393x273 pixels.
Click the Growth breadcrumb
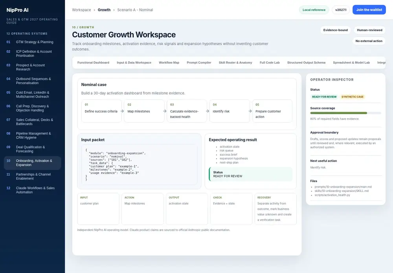104,10
